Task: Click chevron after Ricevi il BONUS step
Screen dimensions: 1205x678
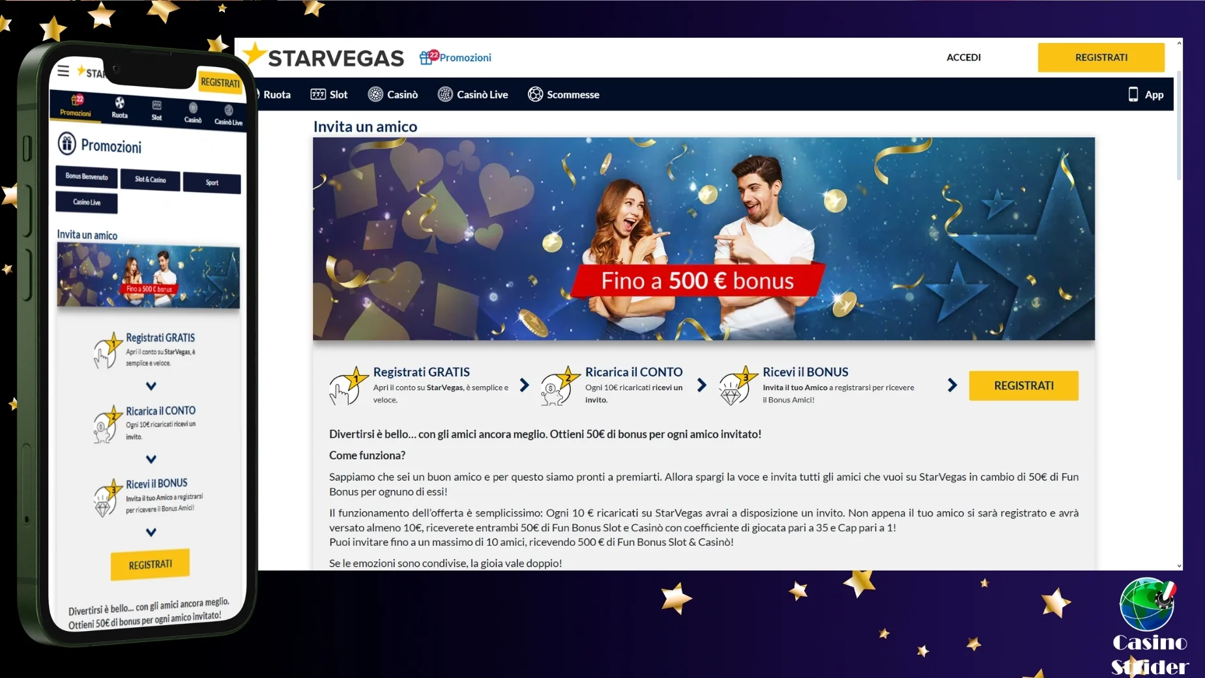Action: (x=952, y=386)
